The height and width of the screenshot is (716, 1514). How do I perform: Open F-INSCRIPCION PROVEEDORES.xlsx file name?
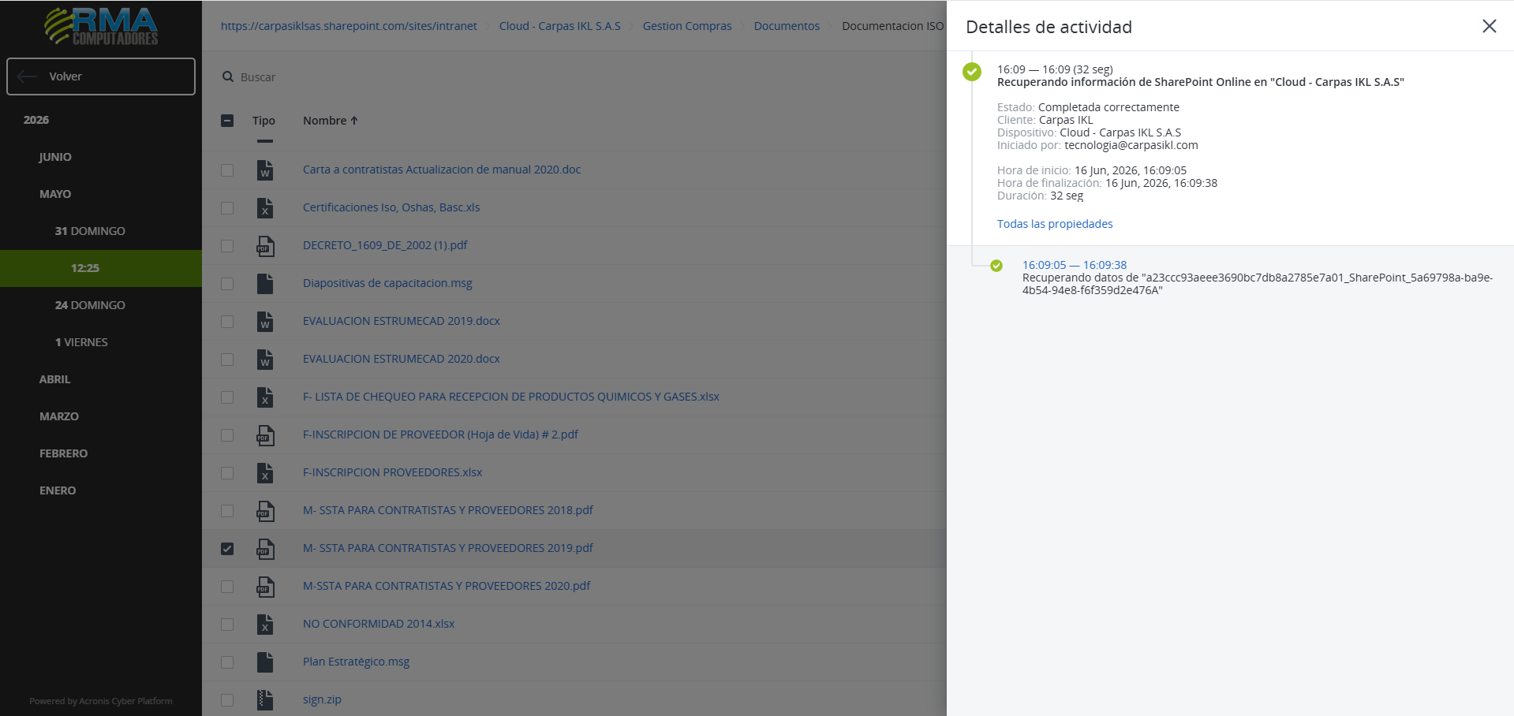[392, 472]
